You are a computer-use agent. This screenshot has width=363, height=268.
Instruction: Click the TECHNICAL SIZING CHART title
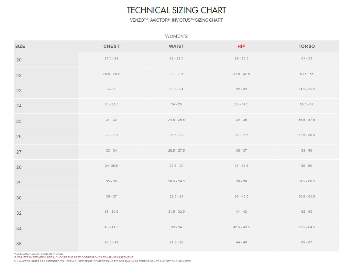click(176, 10)
